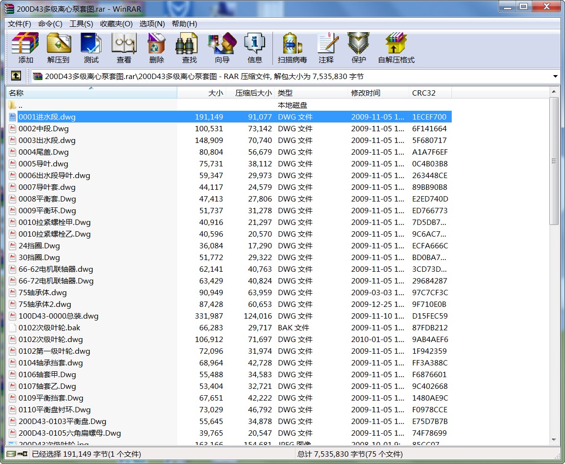Viewport: 565px width, 464px height.
Task: Sort by the 类型 column header
Action: [312, 93]
